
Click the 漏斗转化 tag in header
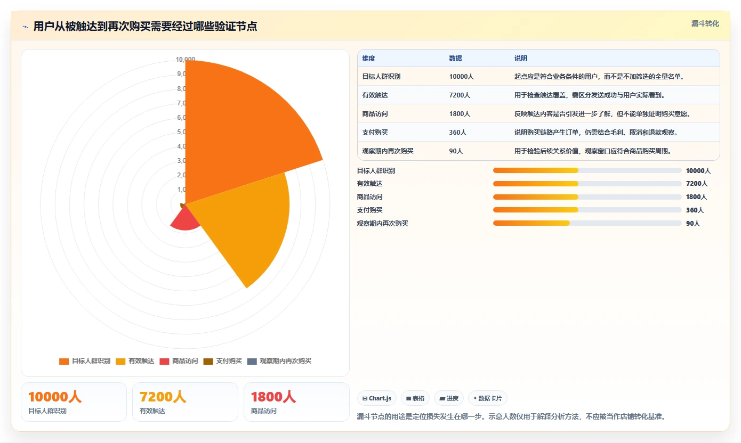[705, 23]
